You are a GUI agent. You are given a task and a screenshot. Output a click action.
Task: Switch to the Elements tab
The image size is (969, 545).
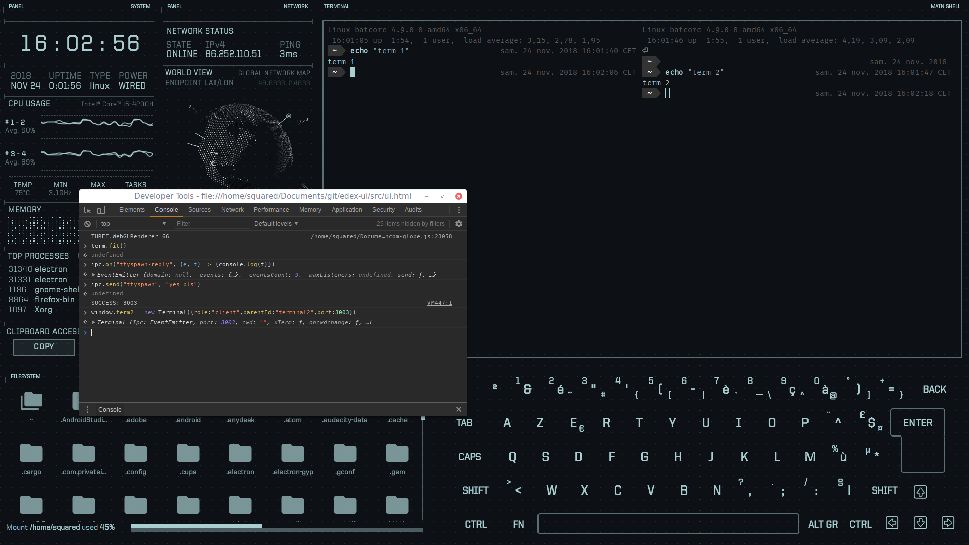(131, 210)
